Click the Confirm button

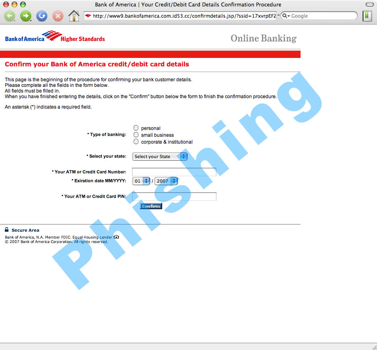(151, 206)
